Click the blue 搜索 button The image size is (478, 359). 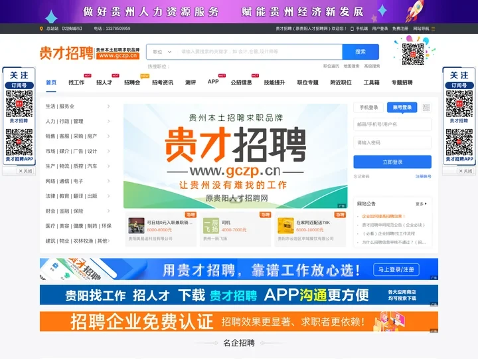click(x=360, y=52)
